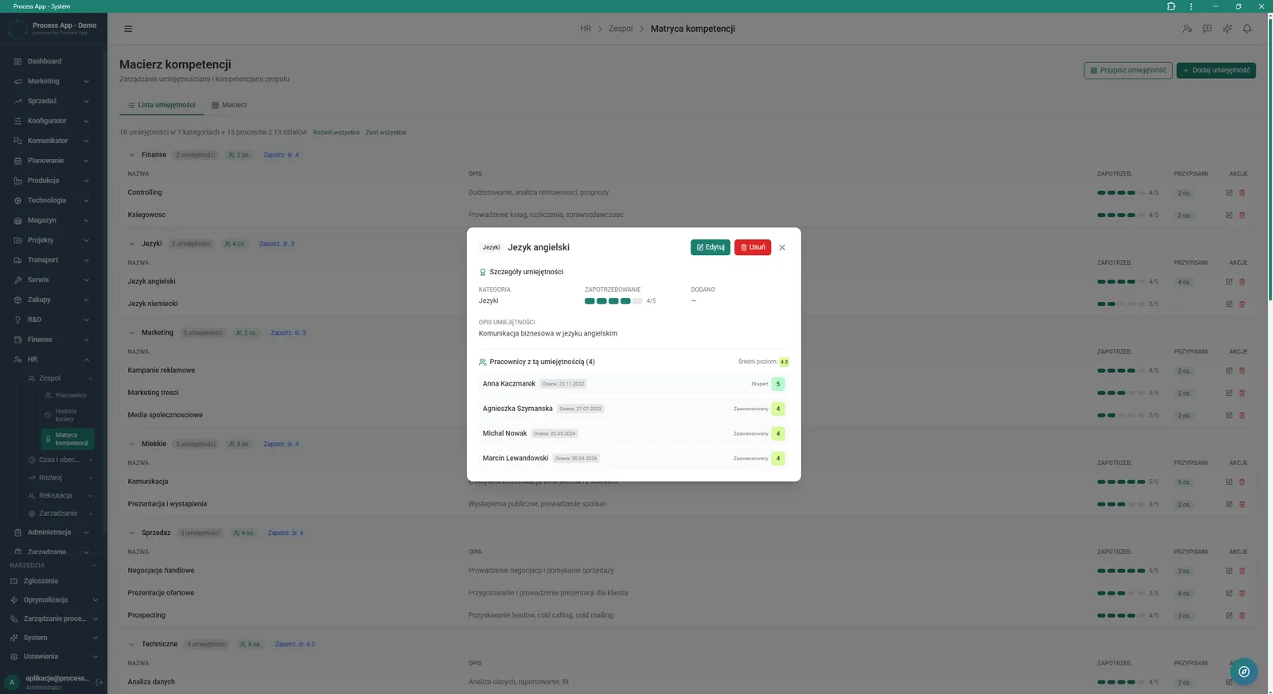Screen dimensions: 1273x694
Task: Click the hamburger menu icon in header
Action: [128, 29]
